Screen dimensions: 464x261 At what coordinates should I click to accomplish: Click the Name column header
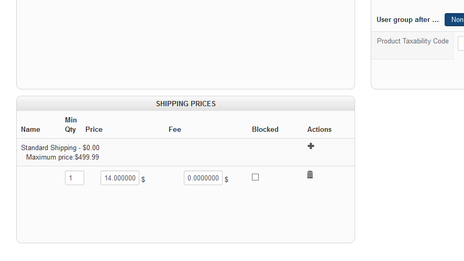(30, 129)
